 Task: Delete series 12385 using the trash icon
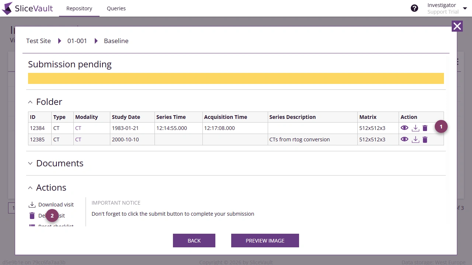[425, 139]
